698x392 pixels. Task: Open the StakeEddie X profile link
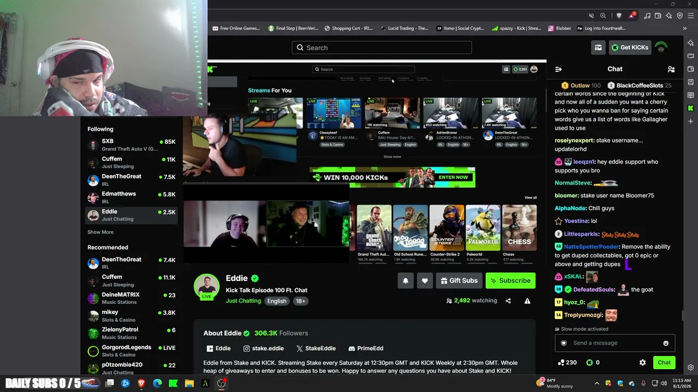(316, 348)
